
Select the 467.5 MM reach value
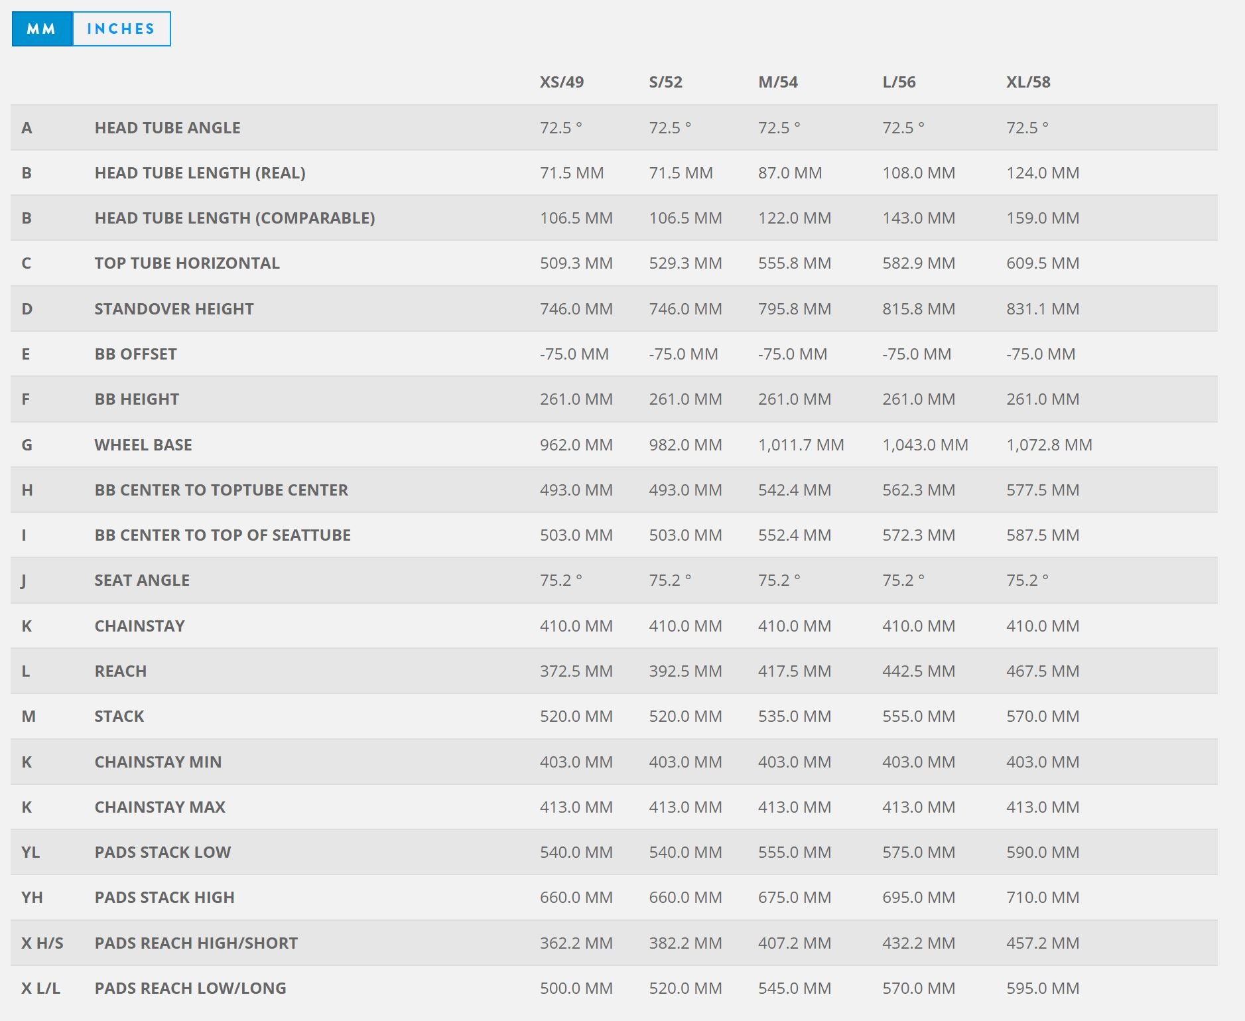tap(1043, 671)
